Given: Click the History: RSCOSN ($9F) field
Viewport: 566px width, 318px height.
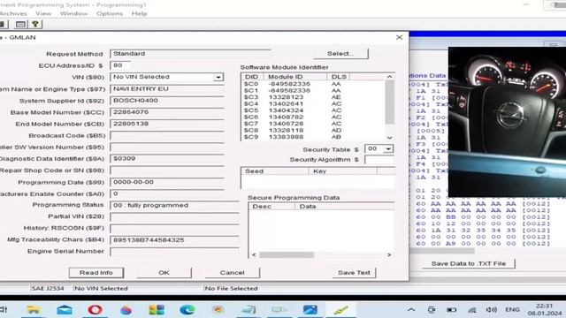Looking at the screenshot, I should [174, 228].
